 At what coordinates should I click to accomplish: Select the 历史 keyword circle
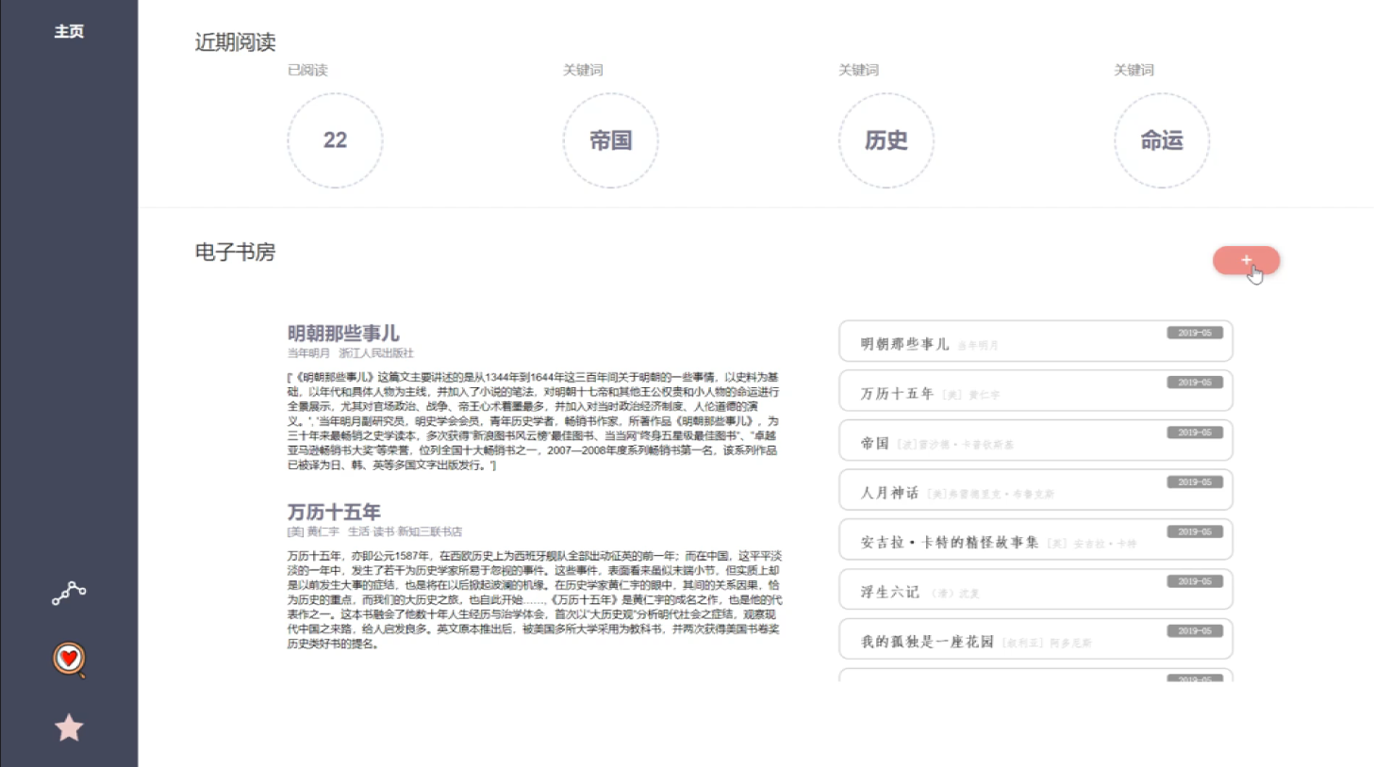886,140
